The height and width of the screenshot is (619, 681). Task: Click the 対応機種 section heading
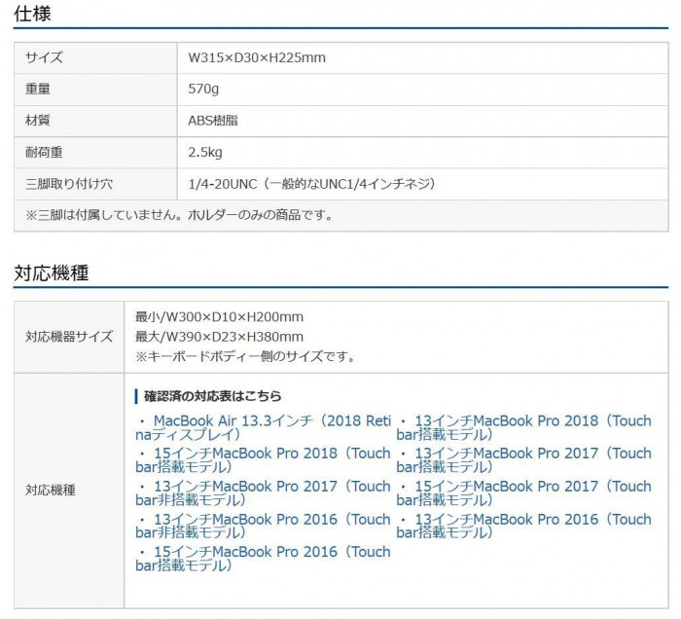pyautogui.click(x=52, y=273)
